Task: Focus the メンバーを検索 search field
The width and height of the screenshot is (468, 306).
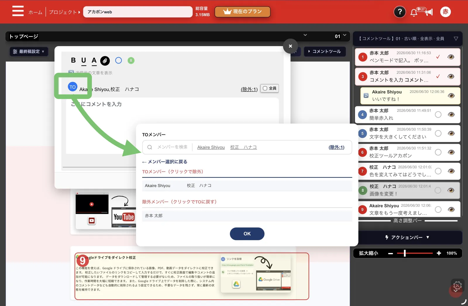Action: (172, 147)
